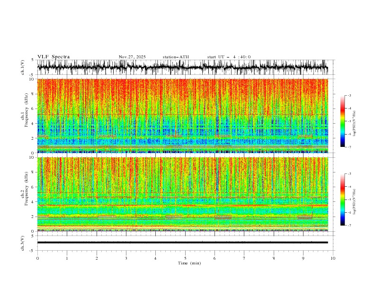Click the 'start UT = 4 :40: 0' text
This screenshot has width=375, height=290.
(x=229, y=57)
